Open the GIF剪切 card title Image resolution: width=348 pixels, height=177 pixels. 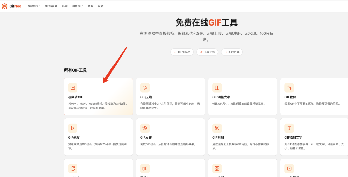pos(218,138)
